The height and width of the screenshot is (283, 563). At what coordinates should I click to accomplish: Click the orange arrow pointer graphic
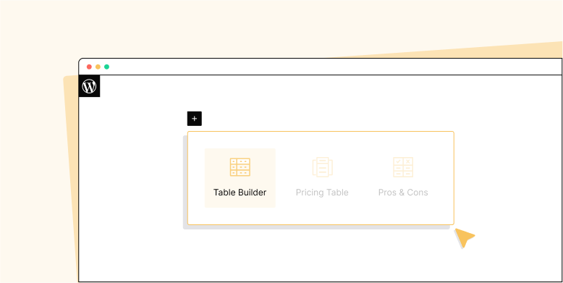[465, 237]
